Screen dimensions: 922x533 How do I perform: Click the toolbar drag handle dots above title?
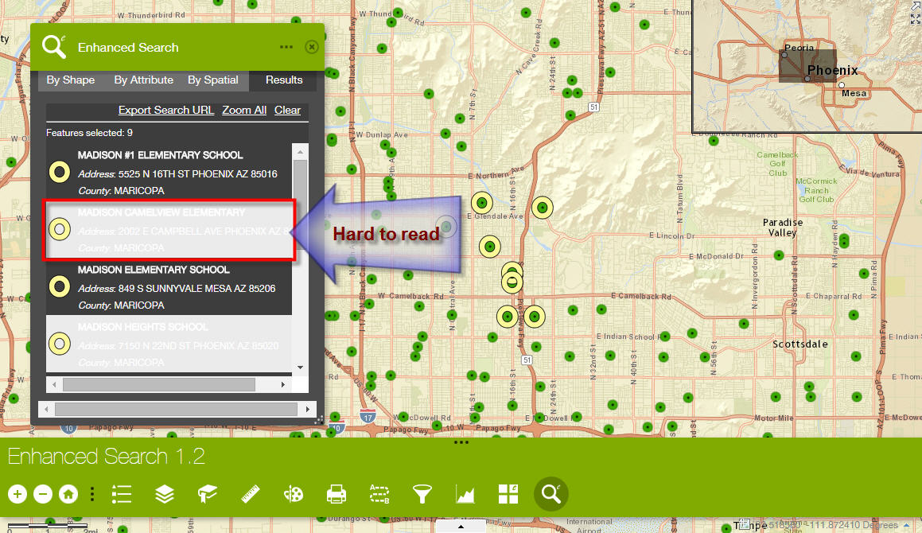click(x=461, y=442)
